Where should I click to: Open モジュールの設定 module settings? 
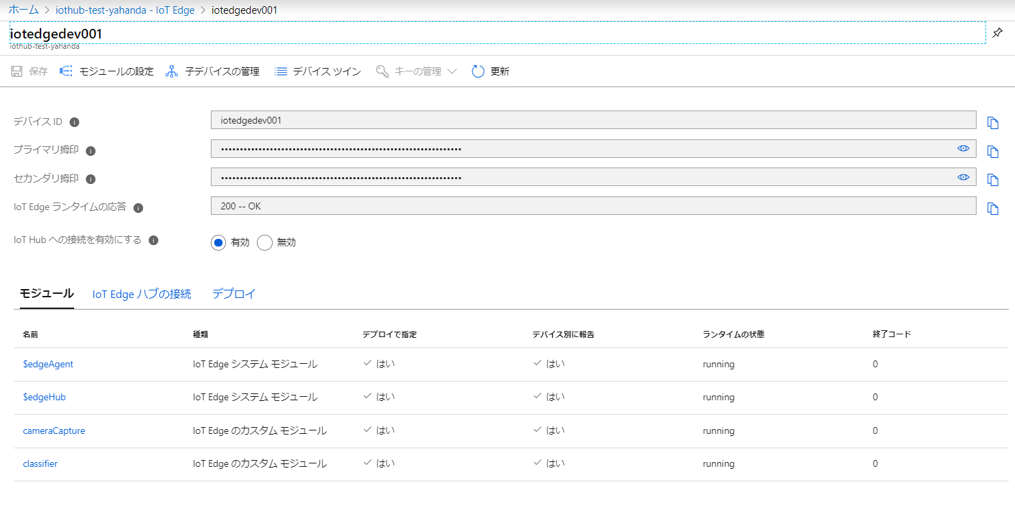point(106,71)
